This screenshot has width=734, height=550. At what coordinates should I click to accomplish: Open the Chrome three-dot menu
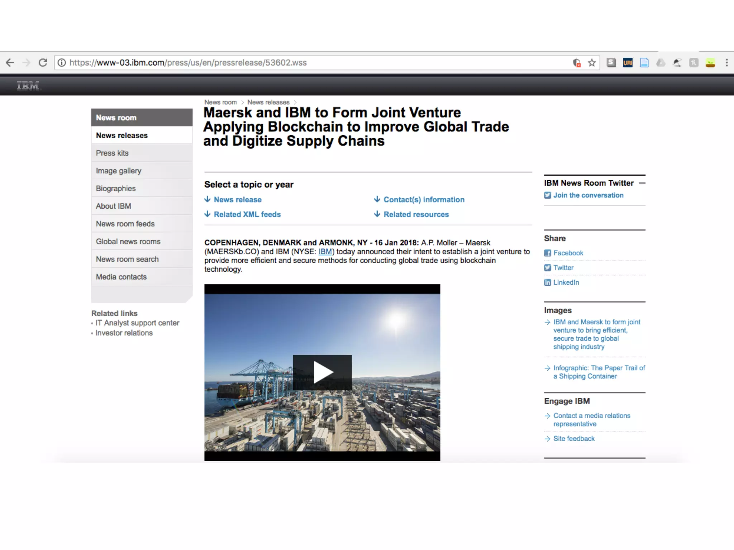pos(726,63)
